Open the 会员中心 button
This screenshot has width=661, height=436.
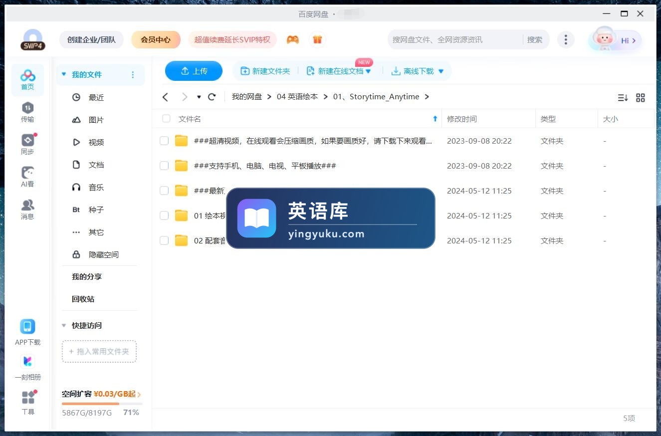pyautogui.click(x=156, y=39)
